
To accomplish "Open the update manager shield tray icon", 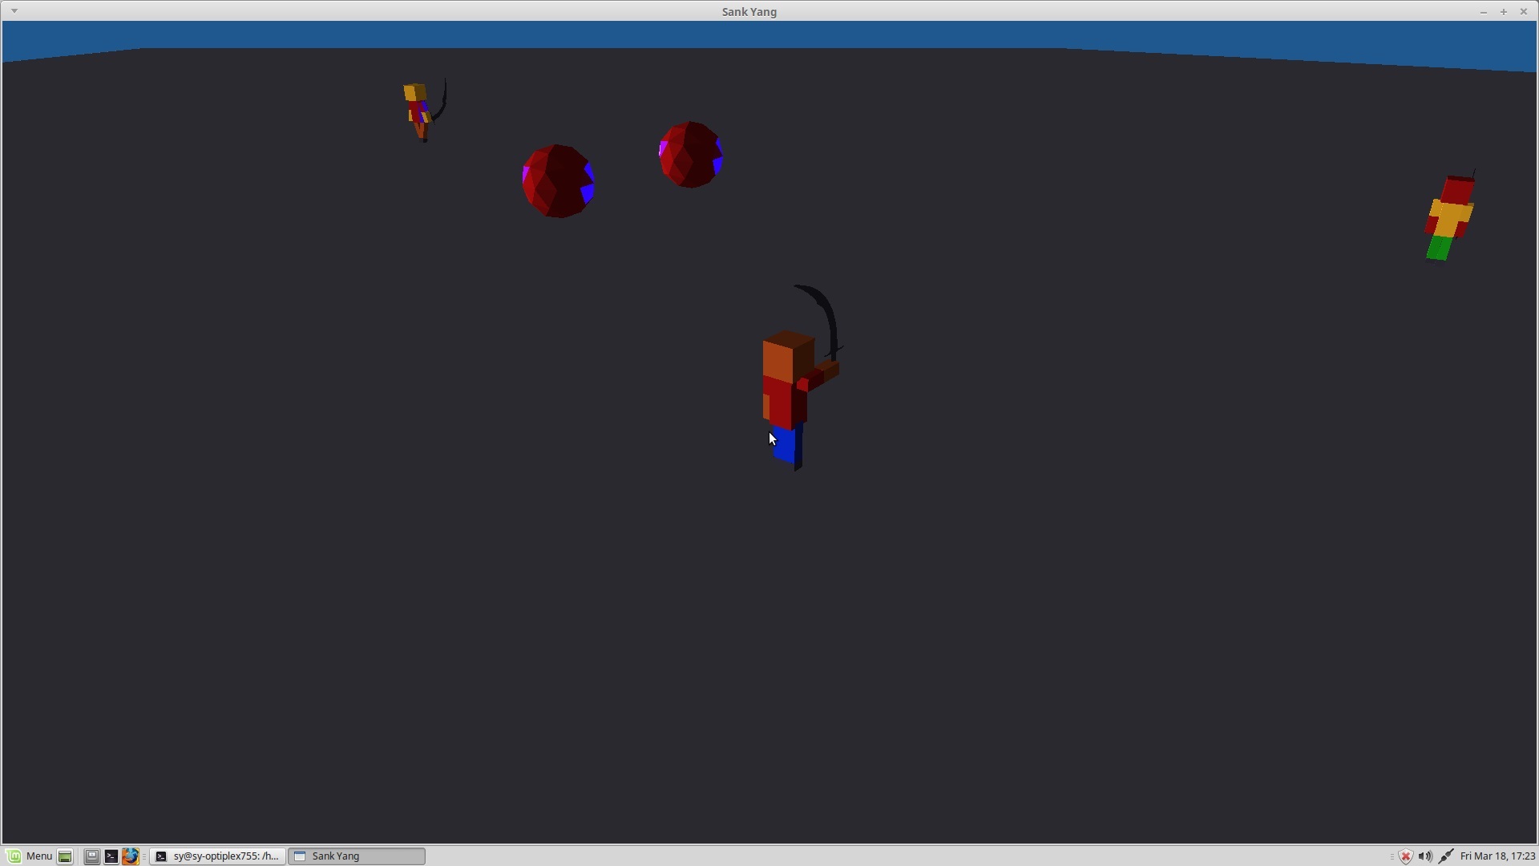I will point(1405,856).
